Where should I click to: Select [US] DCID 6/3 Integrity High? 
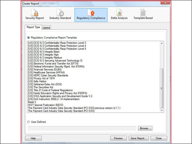tap(43, 55)
